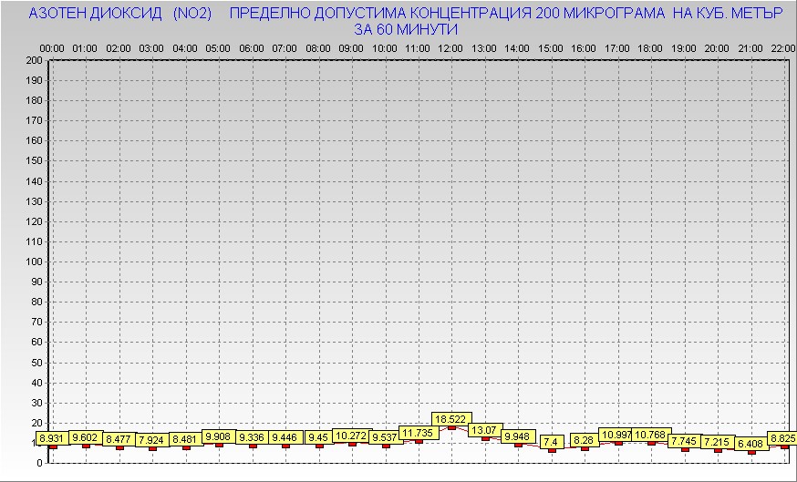Select the 21:00 time axis label
797x482 pixels.
[x=750, y=49]
